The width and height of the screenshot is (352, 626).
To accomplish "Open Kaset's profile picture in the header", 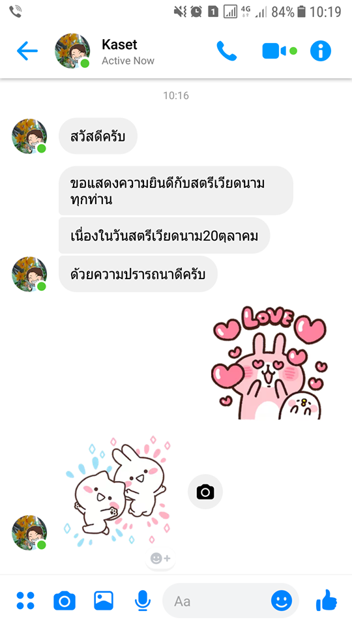I will [x=72, y=51].
